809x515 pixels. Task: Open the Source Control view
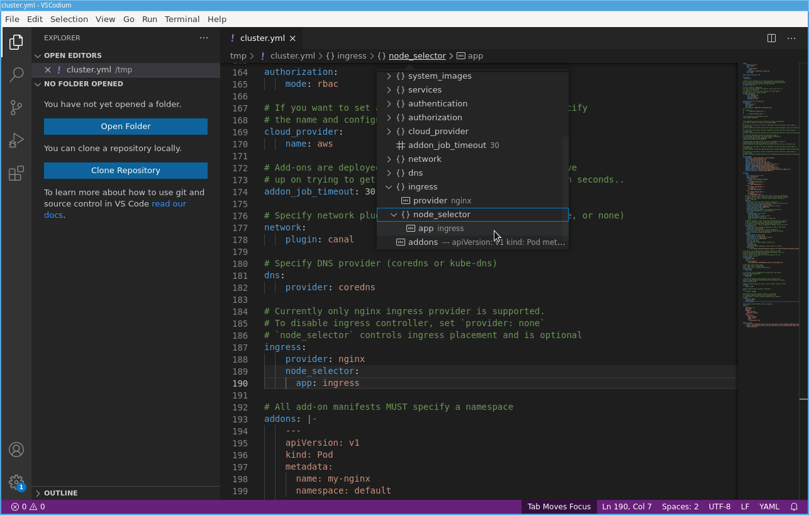(16, 108)
